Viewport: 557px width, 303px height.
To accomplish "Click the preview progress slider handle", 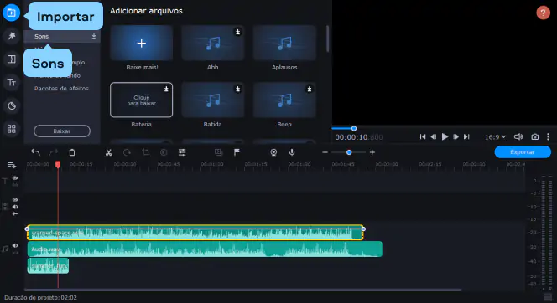I will point(354,128).
